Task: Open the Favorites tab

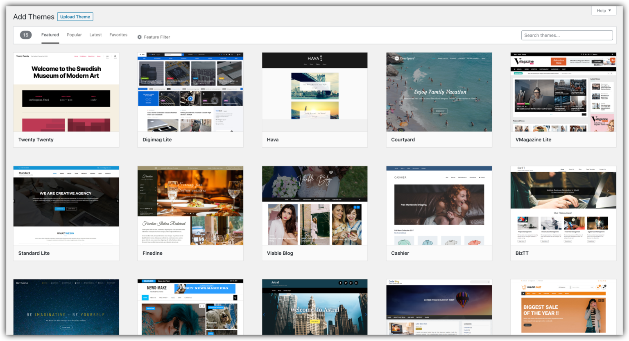Action: pos(118,35)
